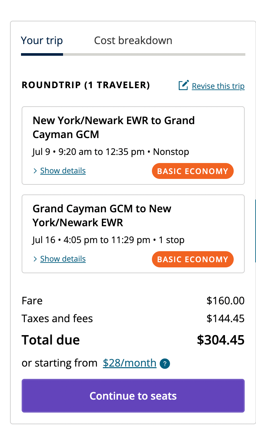Viewport: 256px width, 433px height.
Task: Select the Your trip tab
Action: coord(42,41)
